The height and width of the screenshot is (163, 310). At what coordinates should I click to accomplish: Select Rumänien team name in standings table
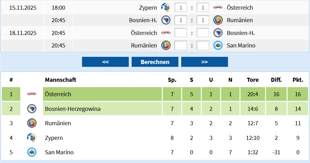tap(58, 123)
